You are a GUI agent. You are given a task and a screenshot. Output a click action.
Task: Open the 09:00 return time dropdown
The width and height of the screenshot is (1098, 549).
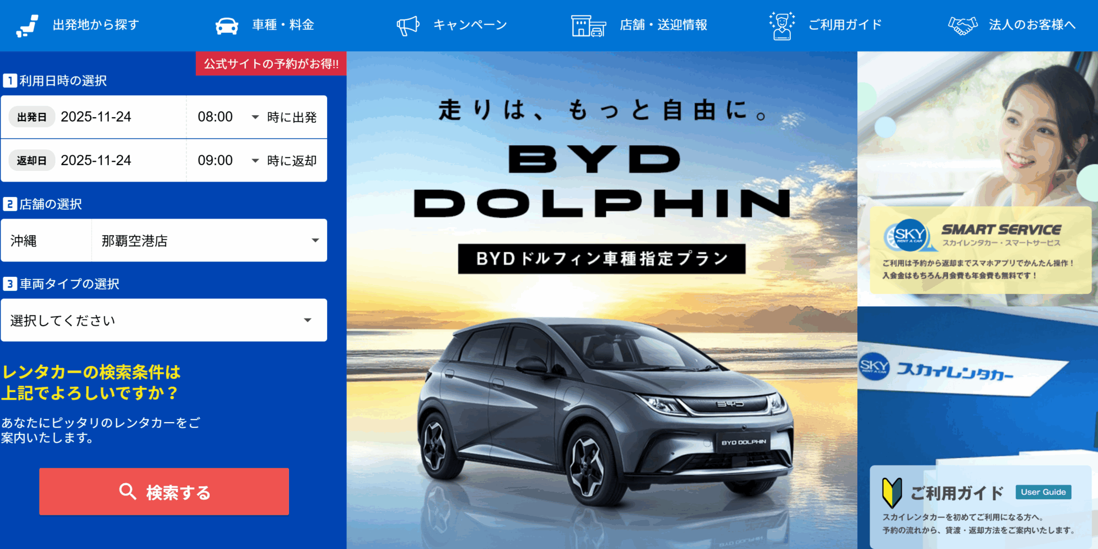[229, 160]
